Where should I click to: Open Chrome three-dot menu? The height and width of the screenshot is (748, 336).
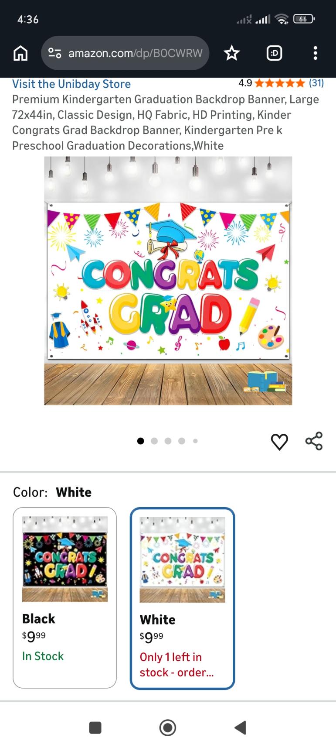point(315,53)
